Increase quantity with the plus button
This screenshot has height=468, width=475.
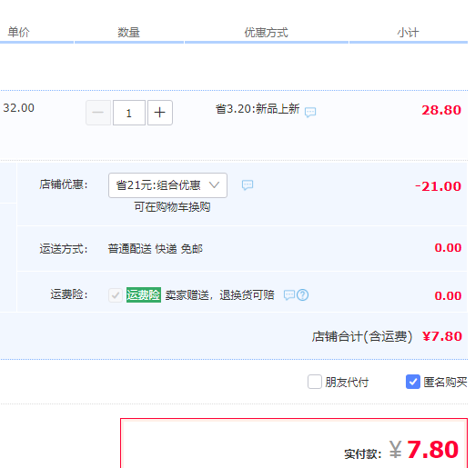click(160, 113)
